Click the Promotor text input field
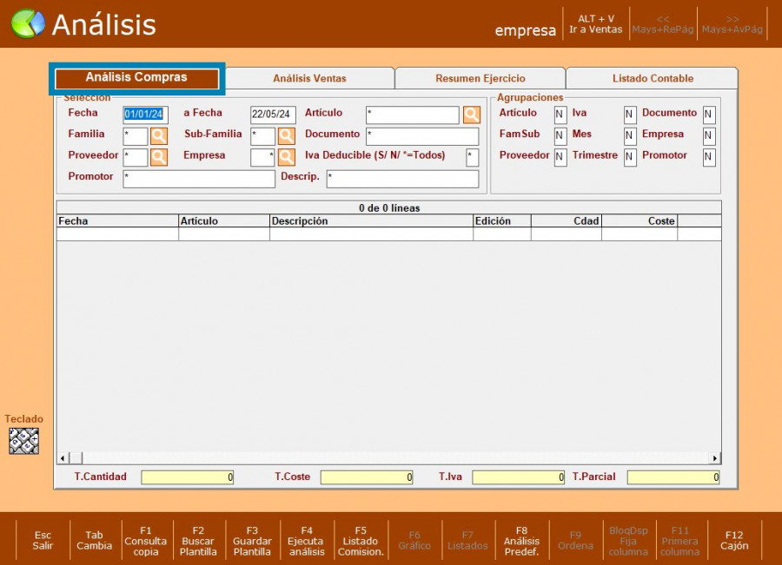This screenshot has height=565, width=782. (x=199, y=179)
